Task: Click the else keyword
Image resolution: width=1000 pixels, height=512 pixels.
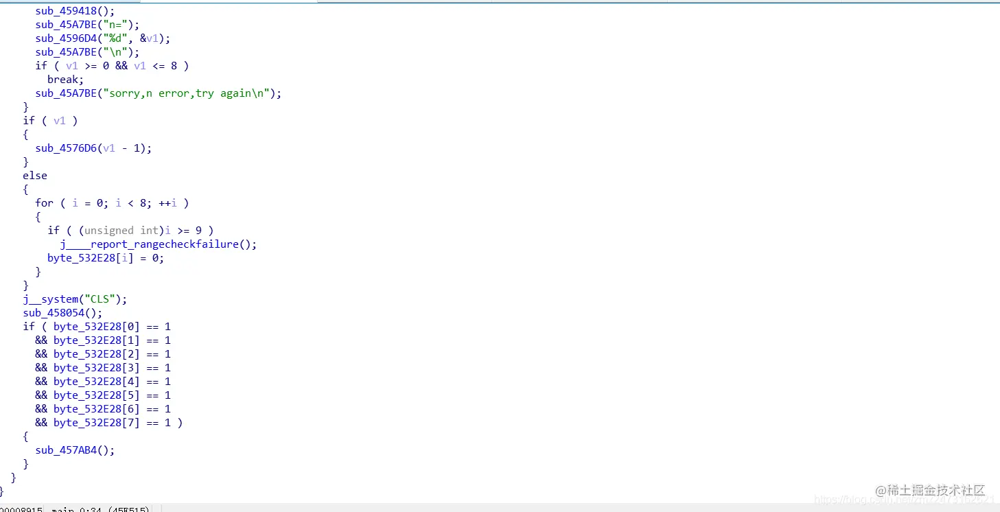Action: (35, 176)
